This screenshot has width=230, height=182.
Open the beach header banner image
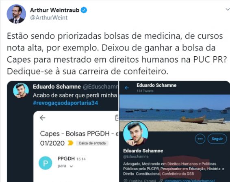[175, 112]
